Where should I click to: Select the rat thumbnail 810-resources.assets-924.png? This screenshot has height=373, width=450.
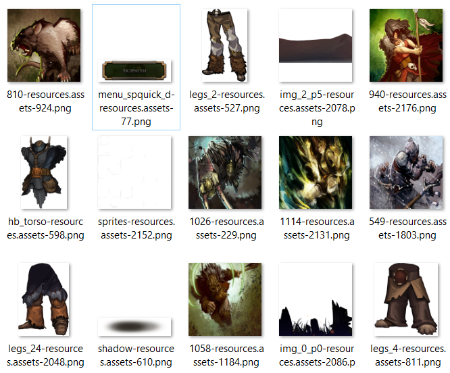click(x=44, y=45)
